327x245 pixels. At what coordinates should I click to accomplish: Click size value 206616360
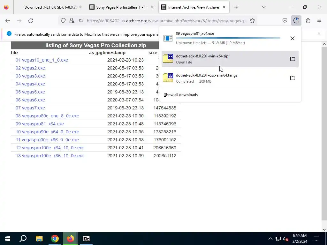coord(165,148)
